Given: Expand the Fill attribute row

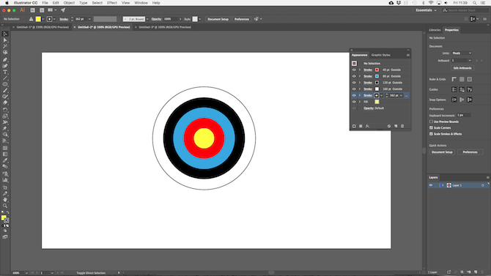Looking at the screenshot, I should pyautogui.click(x=360, y=102).
